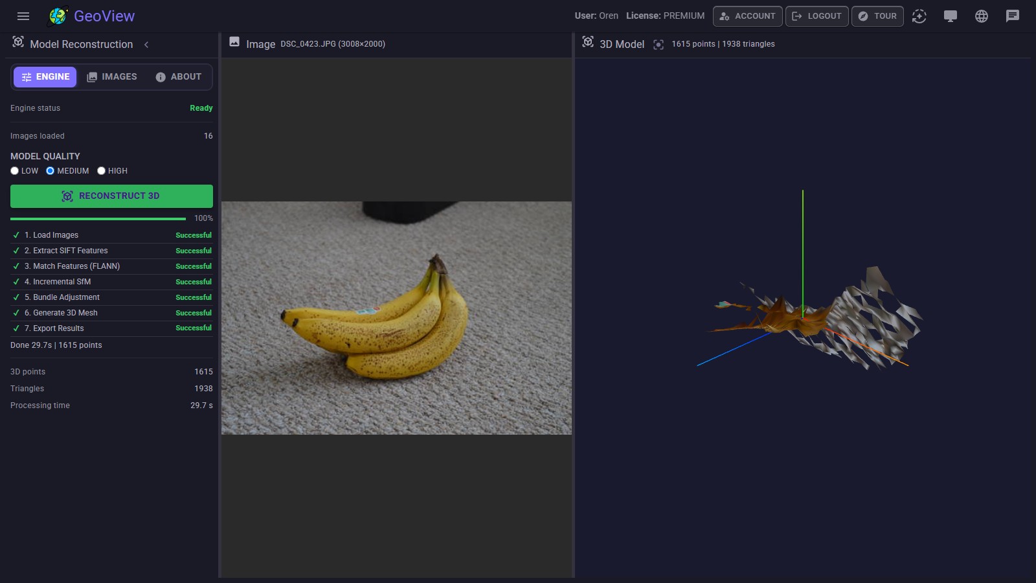Click the 'License: PREMIUM' text
1036x583 pixels.
(665, 16)
